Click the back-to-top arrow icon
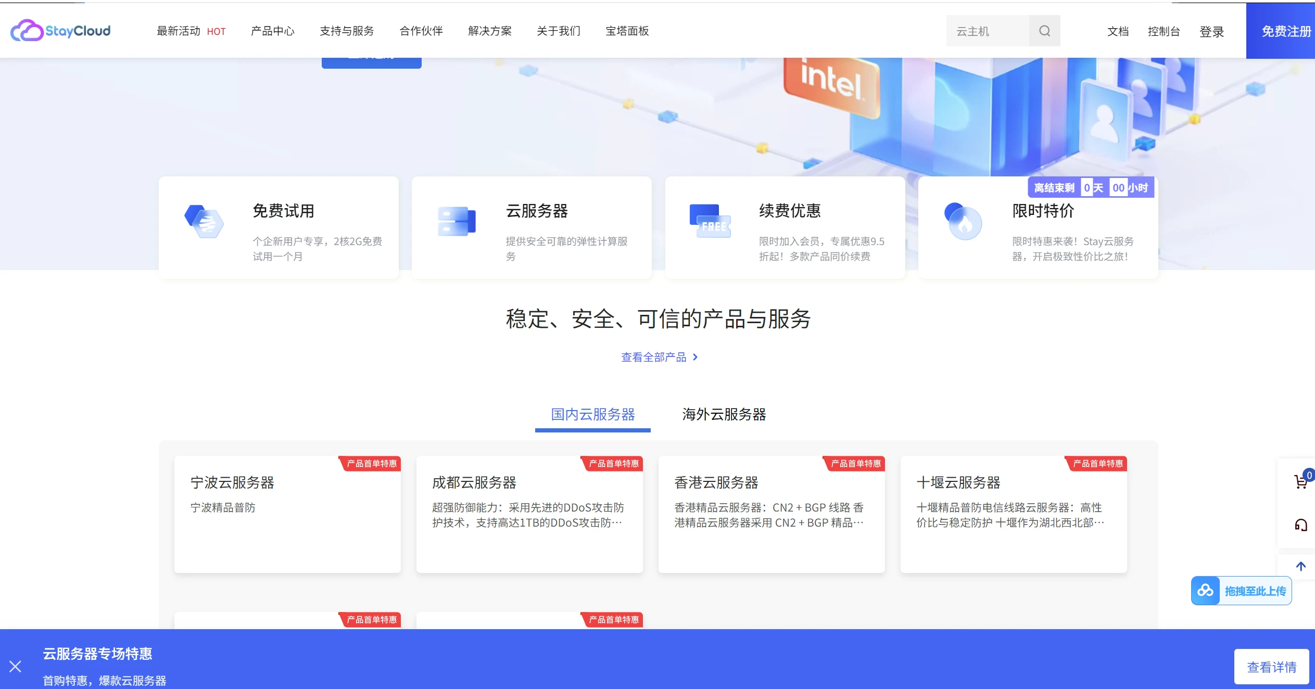This screenshot has height=689, width=1315. coord(1301,566)
